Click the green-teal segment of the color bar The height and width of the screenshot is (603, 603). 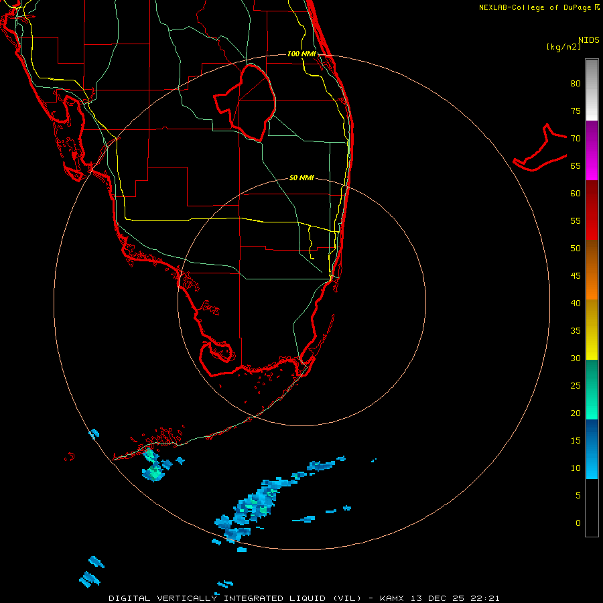[x=592, y=389]
